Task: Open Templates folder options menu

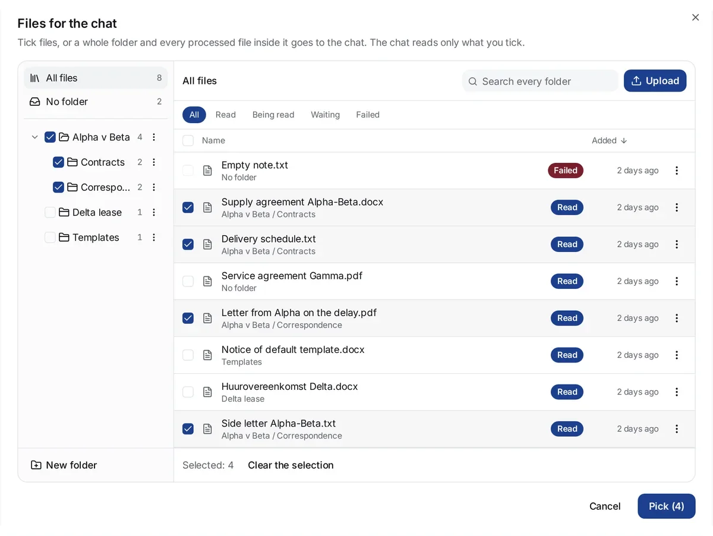Action: (x=154, y=237)
